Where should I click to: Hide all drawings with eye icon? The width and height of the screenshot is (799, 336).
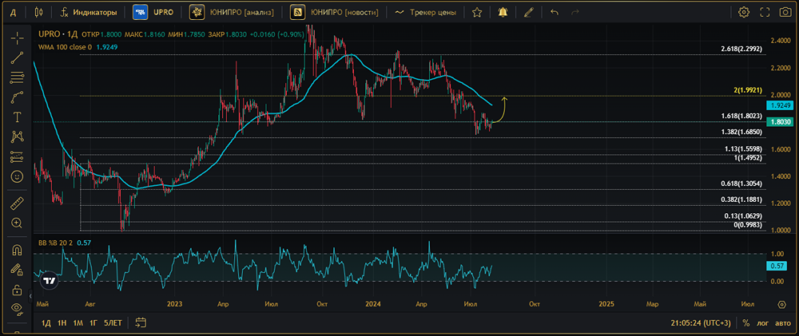pyautogui.click(x=17, y=308)
